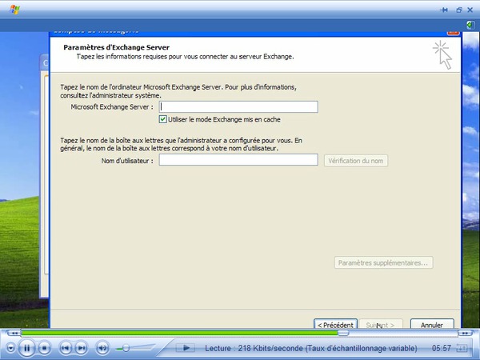Image resolution: width=480 pixels, height=360 pixels.
Task: Click the 'Paramètres d'Exchange Server' heading
Action: 116,47
